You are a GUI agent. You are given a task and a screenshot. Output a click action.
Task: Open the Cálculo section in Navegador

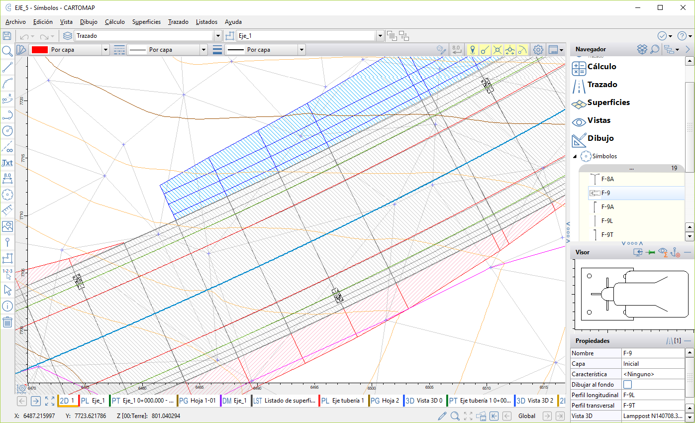[x=601, y=67]
